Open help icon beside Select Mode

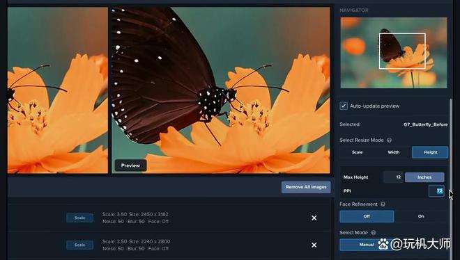(373, 232)
